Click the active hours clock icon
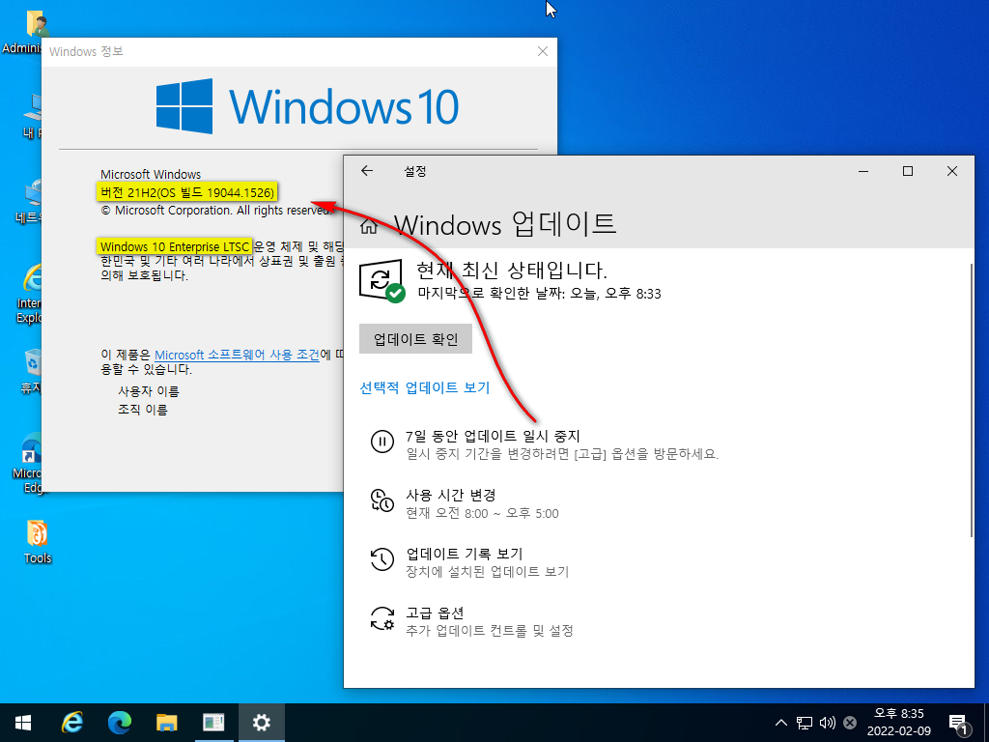 click(382, 500)
